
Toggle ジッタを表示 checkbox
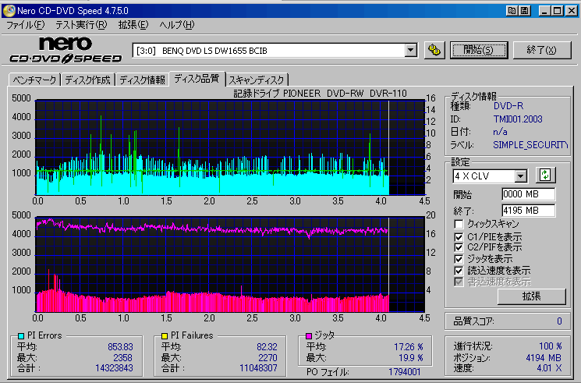[x=459, y=259]
